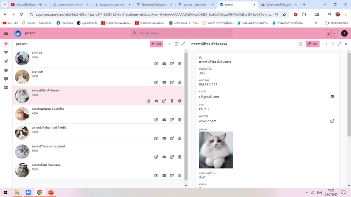Open the All Bookmarks folder
Image resolution: width=351 pixels, height=197 pixels.
(x=336, y=23)
